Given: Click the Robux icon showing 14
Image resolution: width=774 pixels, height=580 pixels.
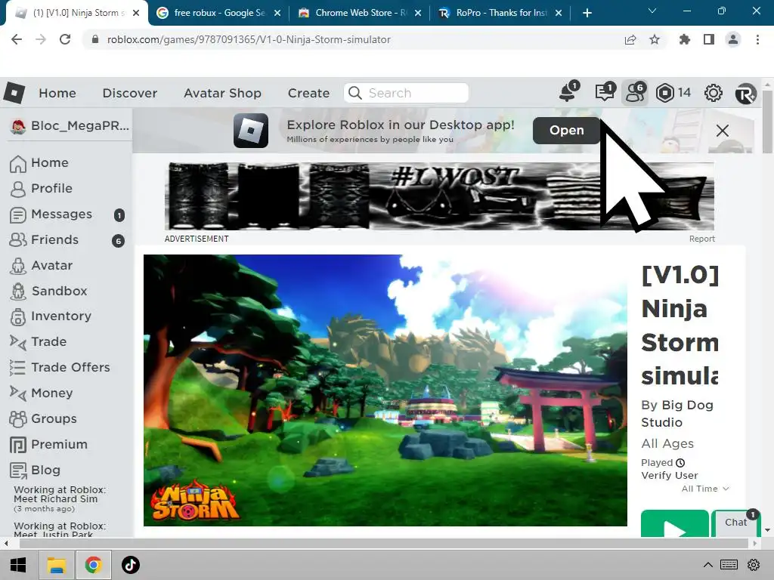Looking at the screenshot, I should [x=664, y=93].
